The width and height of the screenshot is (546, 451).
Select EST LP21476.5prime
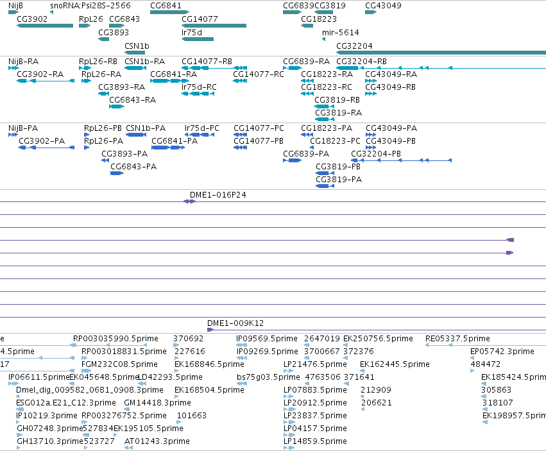pos(288,371)
